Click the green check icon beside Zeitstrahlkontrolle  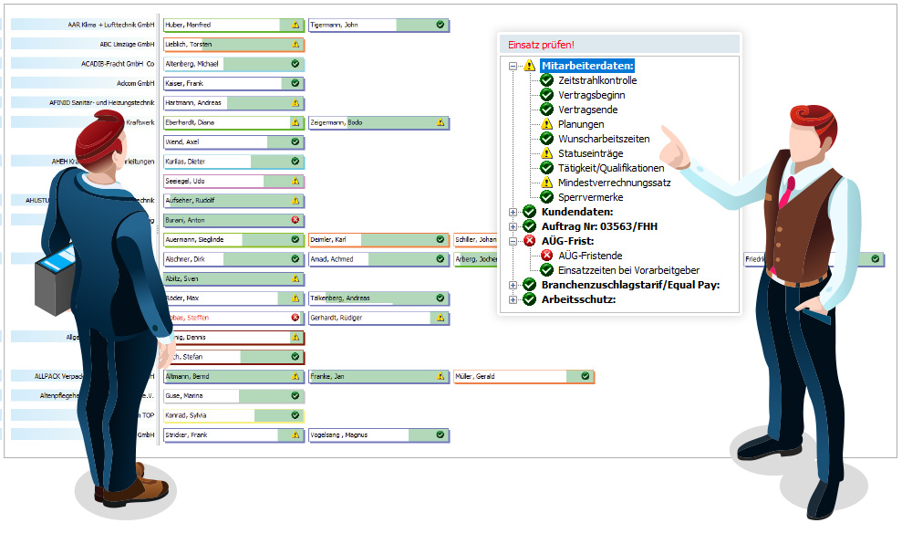[547, 80]
